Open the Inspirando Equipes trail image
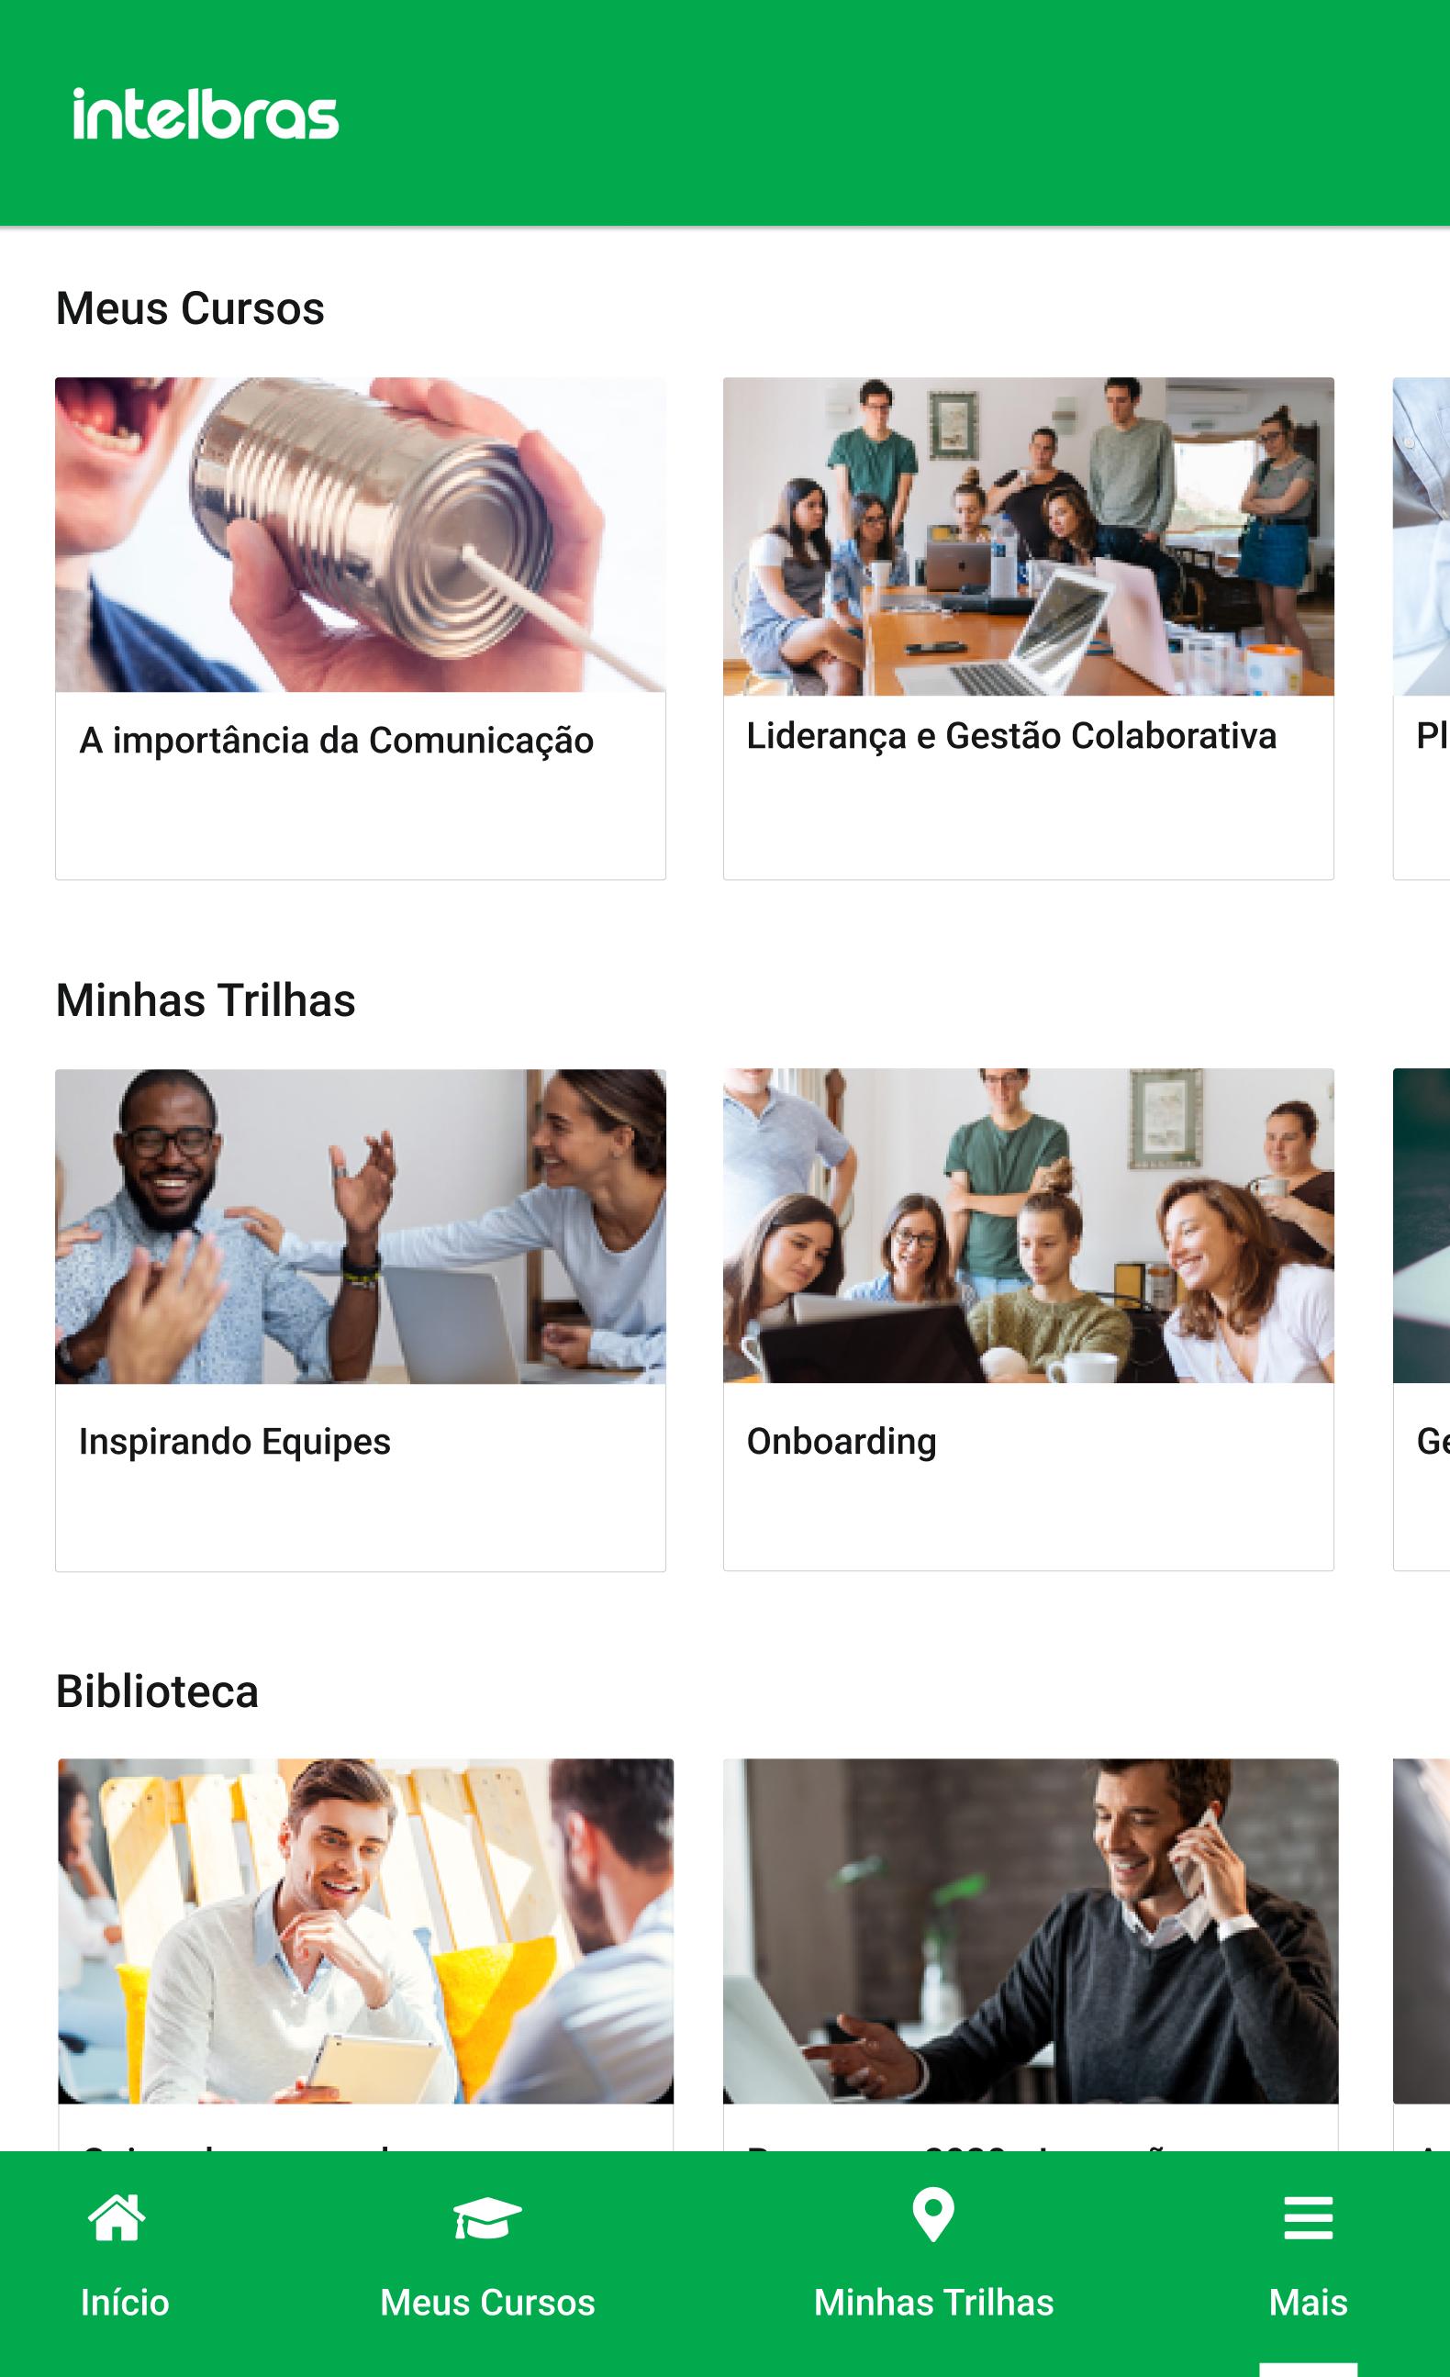Screen dimensions: 1450x2377 360,1226
